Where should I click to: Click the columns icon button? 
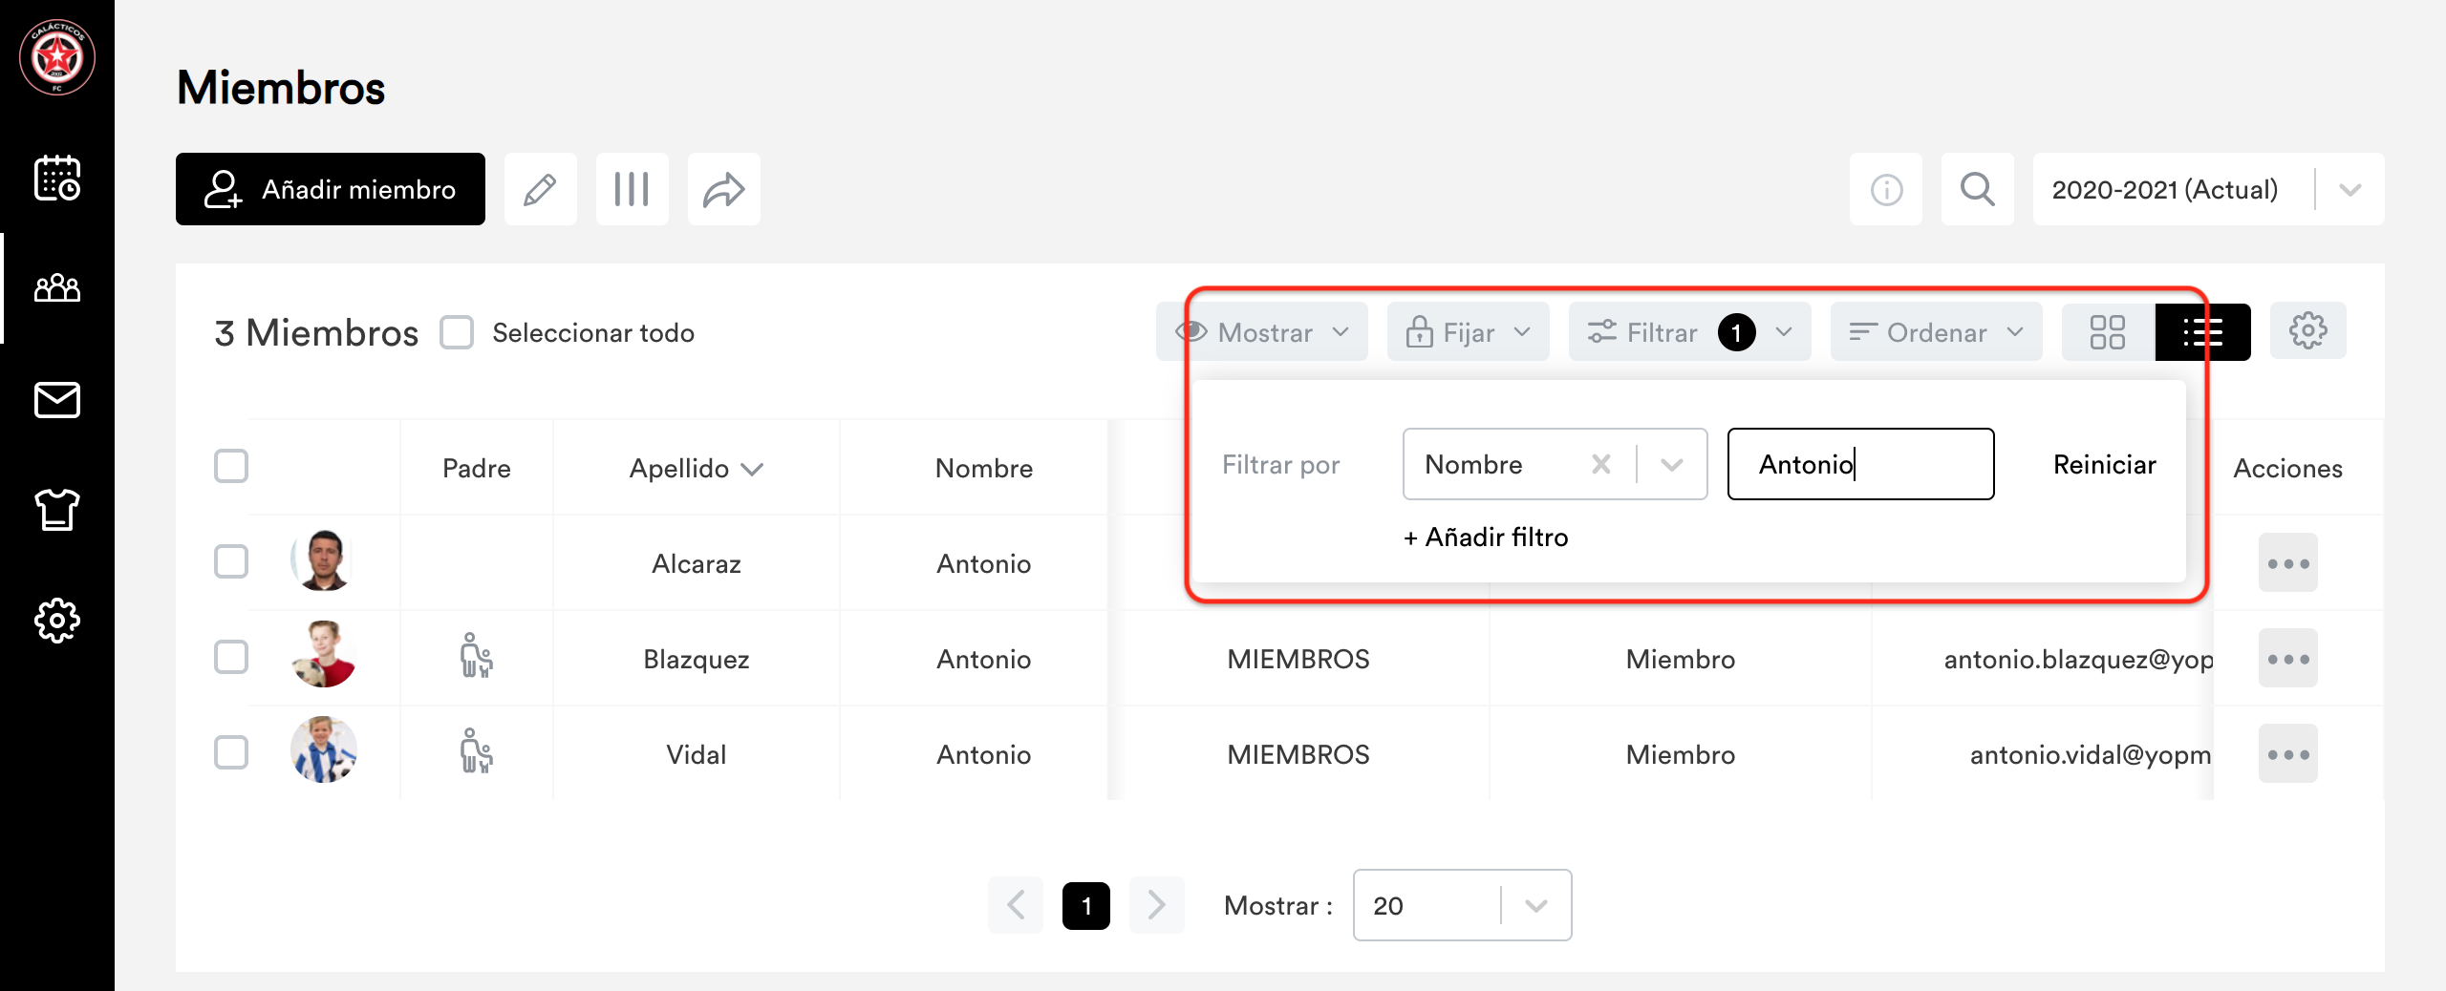click(633, 189)
